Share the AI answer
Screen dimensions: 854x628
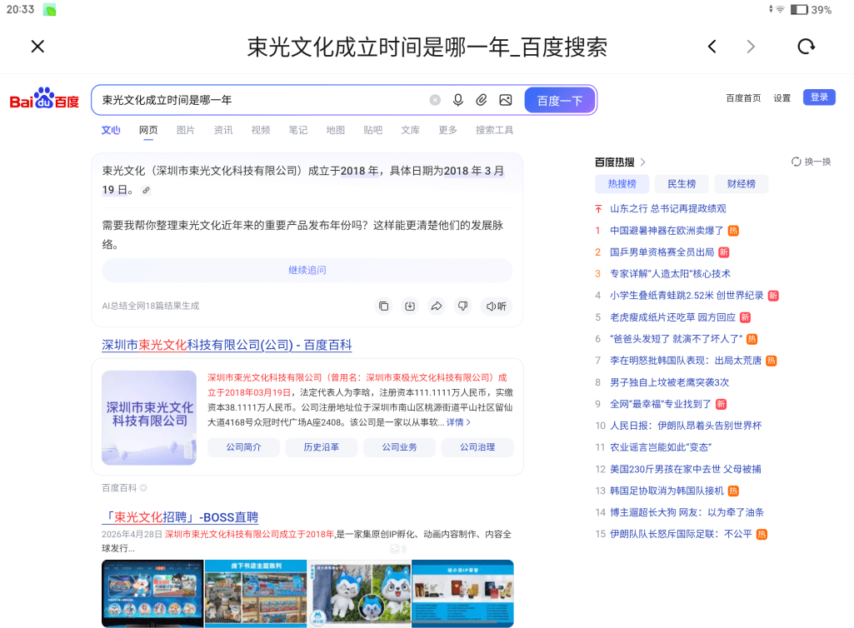437,307
